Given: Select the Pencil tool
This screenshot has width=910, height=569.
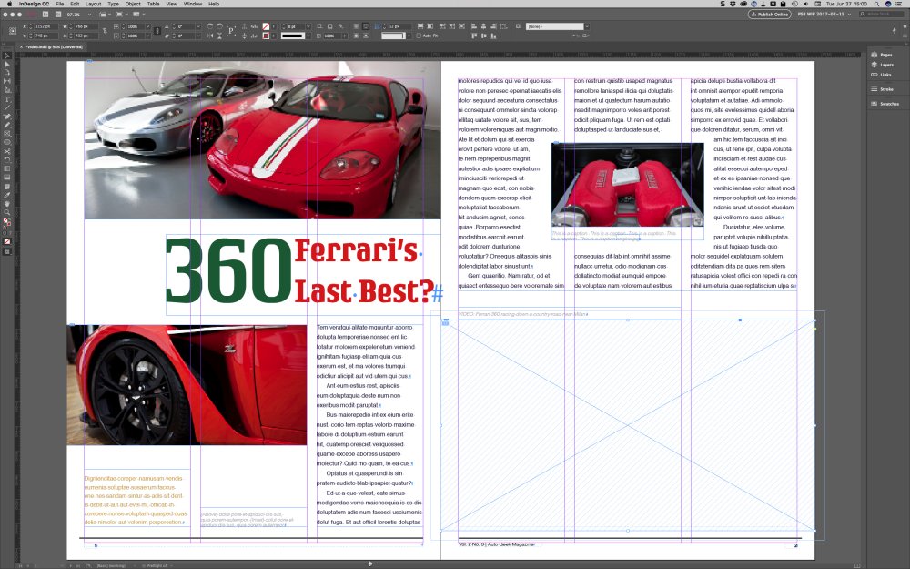Looking at the screenshot, I should pyautogui.click(x=7, y=125).
